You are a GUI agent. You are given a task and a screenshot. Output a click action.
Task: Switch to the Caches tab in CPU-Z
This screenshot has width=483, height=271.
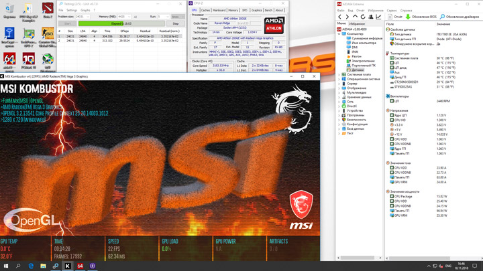point(205,10)
